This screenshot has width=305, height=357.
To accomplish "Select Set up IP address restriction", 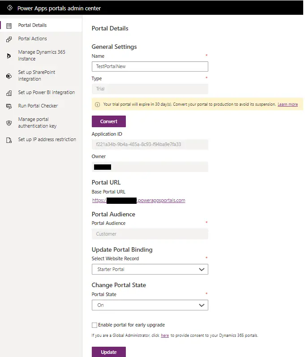I will pyautogui.click(x=41, y=139).
